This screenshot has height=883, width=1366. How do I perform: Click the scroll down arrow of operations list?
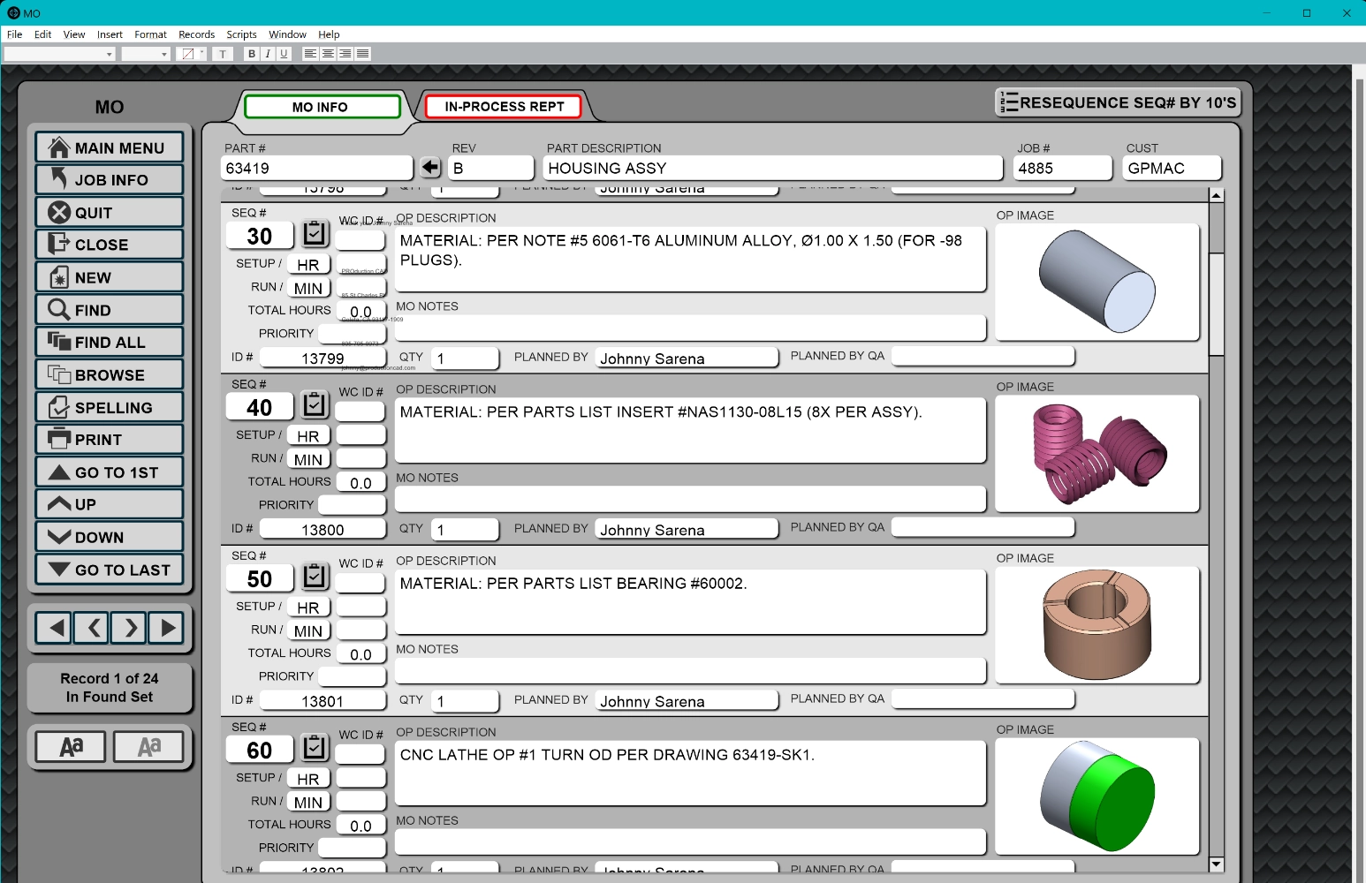(x=1216, y=864)
